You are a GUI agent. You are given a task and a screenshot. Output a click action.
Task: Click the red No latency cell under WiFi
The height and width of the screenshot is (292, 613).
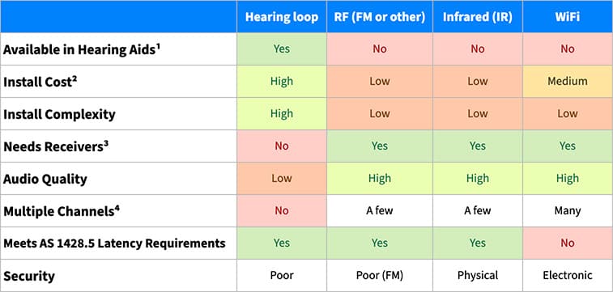pyautogui.click(x=568, y=243)
